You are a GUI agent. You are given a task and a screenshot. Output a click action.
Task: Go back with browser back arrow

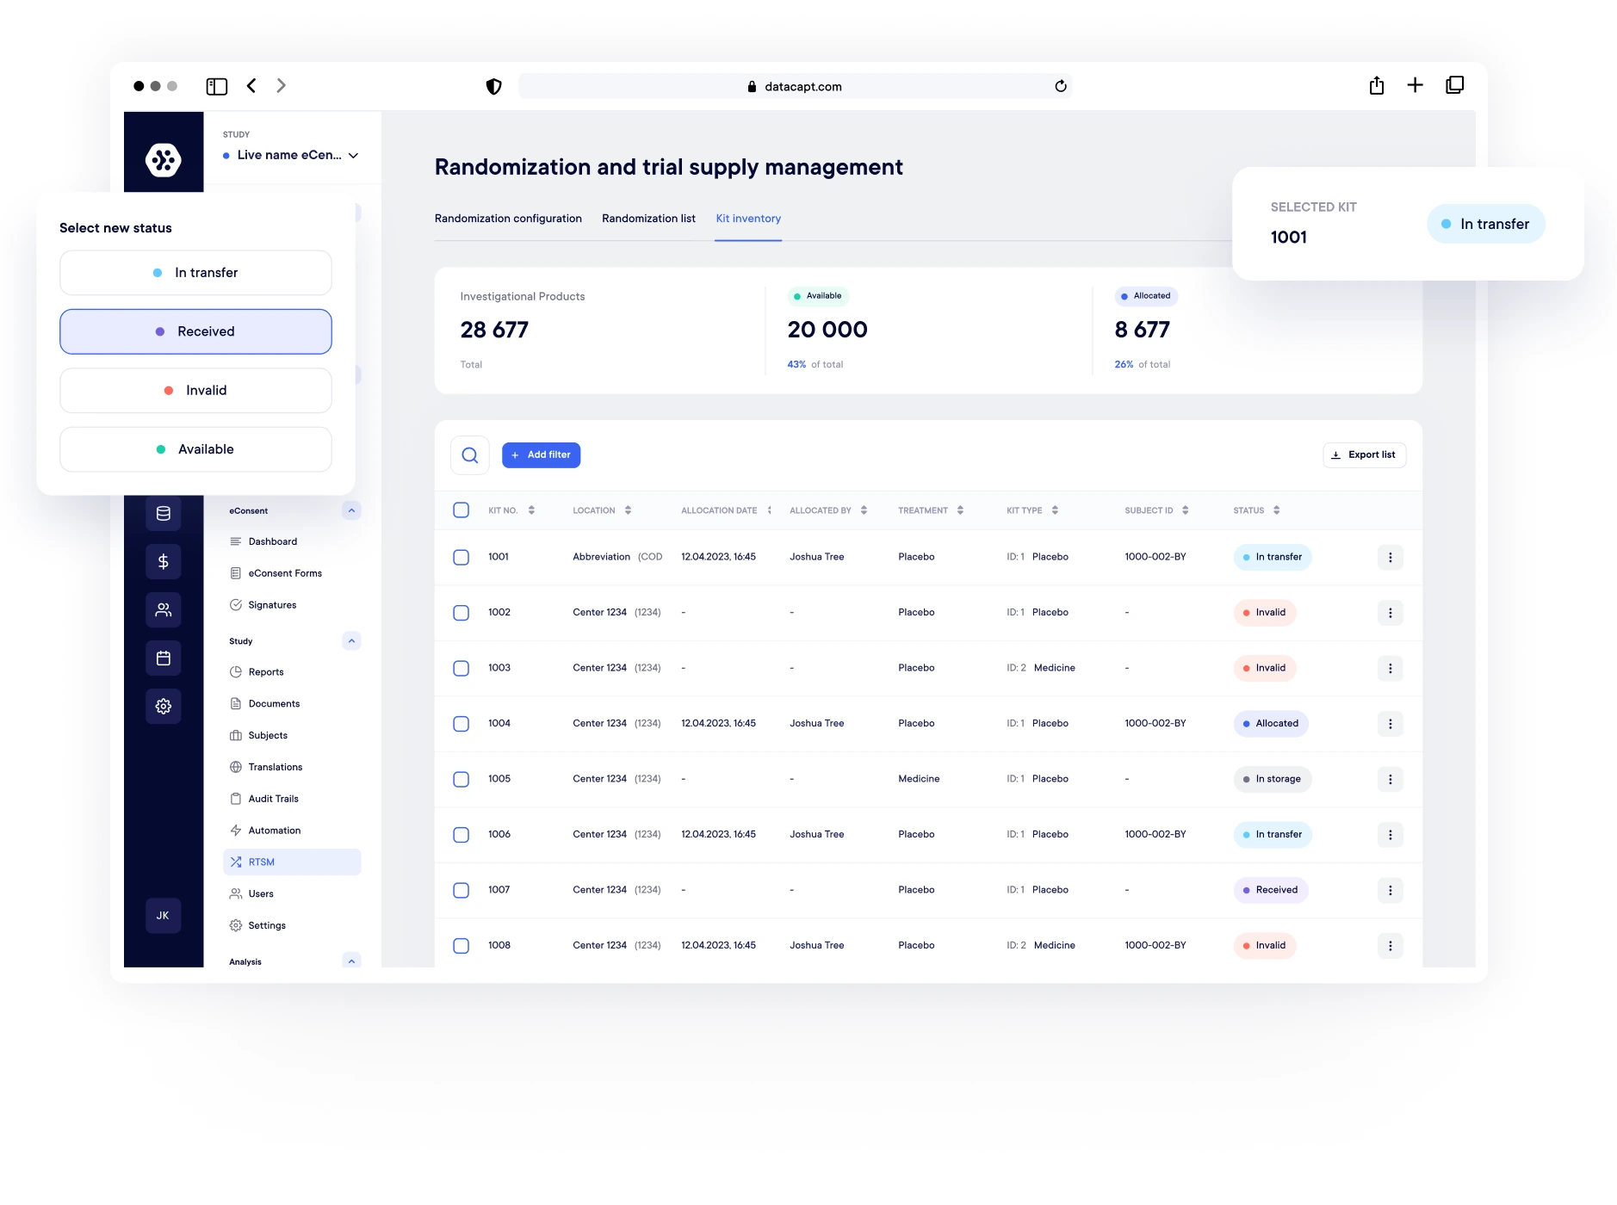[x=251, y=85]
